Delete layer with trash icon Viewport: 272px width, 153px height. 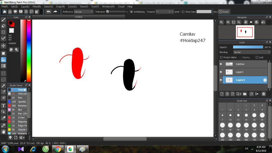pos(263,94)
